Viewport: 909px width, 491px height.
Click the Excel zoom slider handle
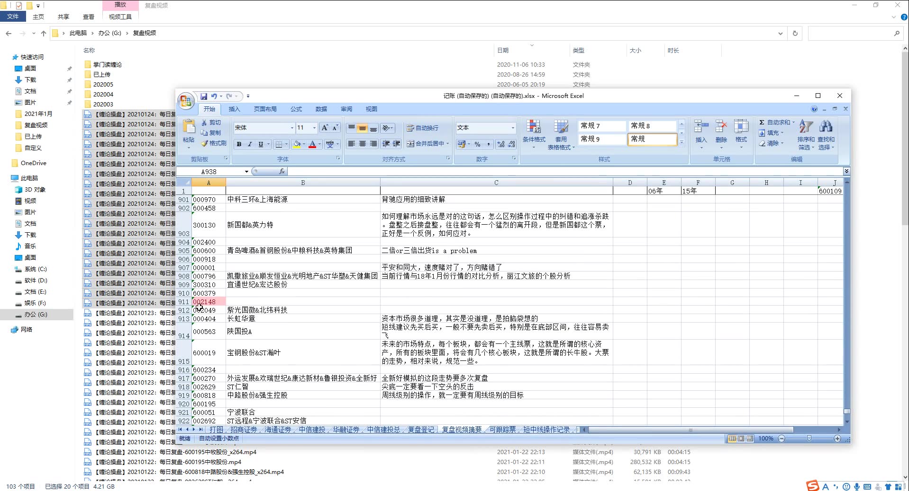[x=809, y=438]
